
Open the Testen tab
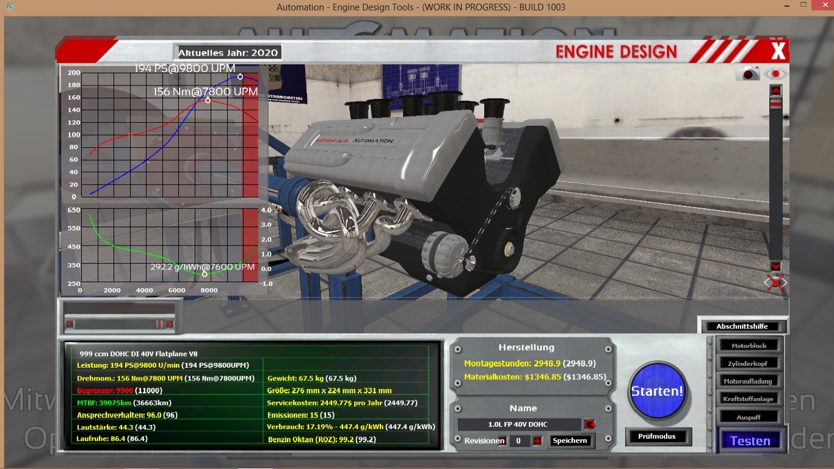(x=750, y=441)
